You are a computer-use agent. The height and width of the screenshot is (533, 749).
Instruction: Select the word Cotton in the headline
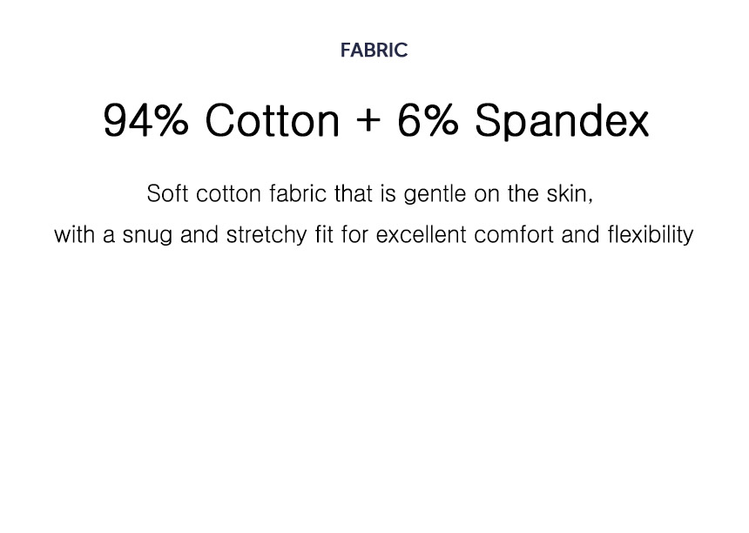tap(273, 120)
